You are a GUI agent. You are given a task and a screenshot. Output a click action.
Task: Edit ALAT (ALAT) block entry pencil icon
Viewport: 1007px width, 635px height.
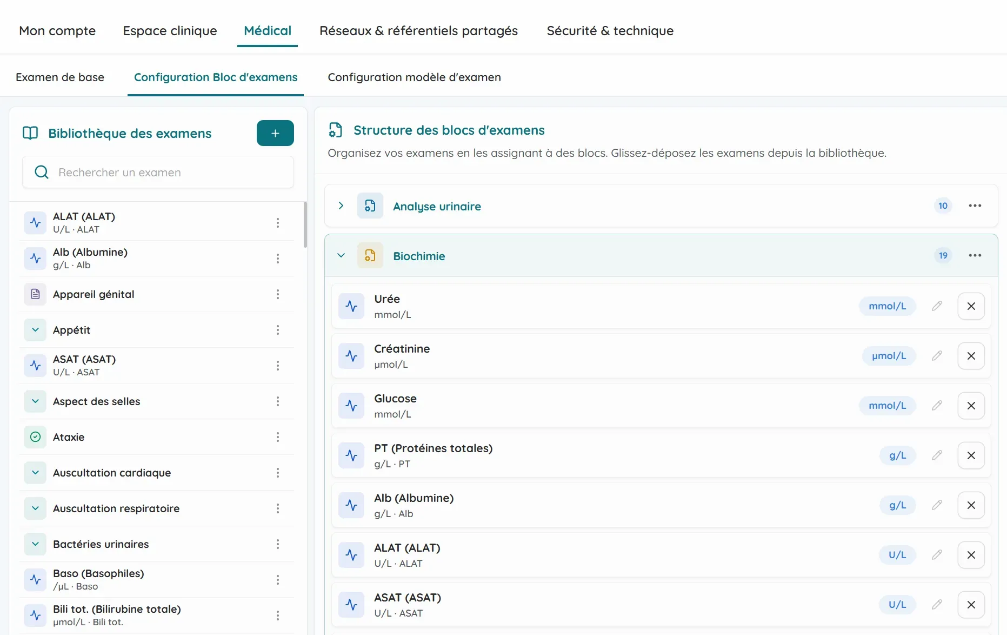(937, 555)
